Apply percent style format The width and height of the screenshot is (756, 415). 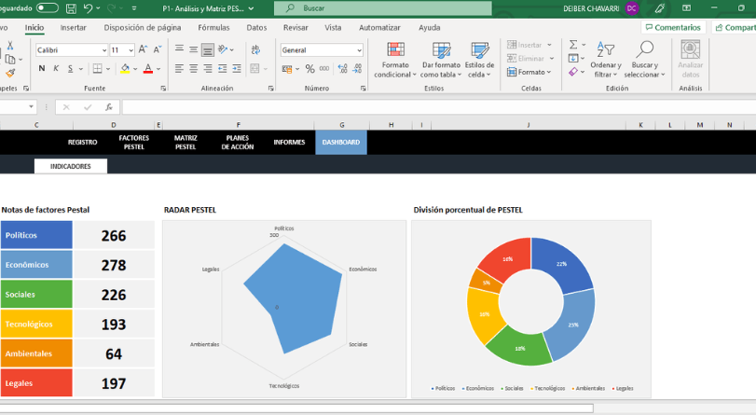(310, 69)
